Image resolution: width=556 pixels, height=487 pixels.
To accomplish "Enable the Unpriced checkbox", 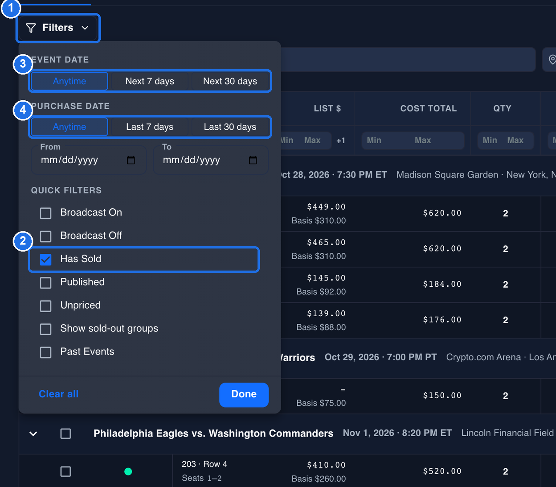I will tap(45, 306).
